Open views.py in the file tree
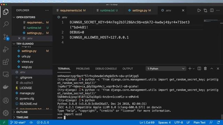Screen dimensions: 223x125 [27, 62]
